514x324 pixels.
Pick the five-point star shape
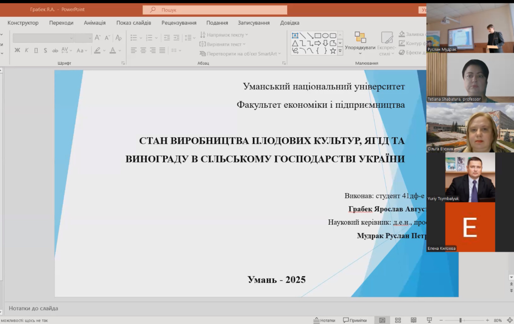pos(332,51)
